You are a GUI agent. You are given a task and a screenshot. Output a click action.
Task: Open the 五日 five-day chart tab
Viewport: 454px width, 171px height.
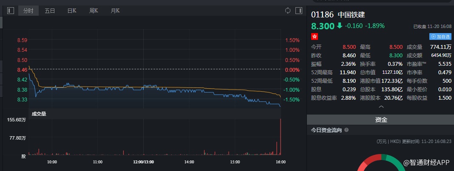click(50, 11)
